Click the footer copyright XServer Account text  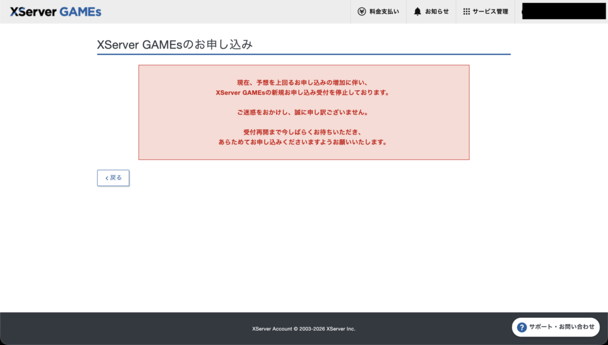303,329
